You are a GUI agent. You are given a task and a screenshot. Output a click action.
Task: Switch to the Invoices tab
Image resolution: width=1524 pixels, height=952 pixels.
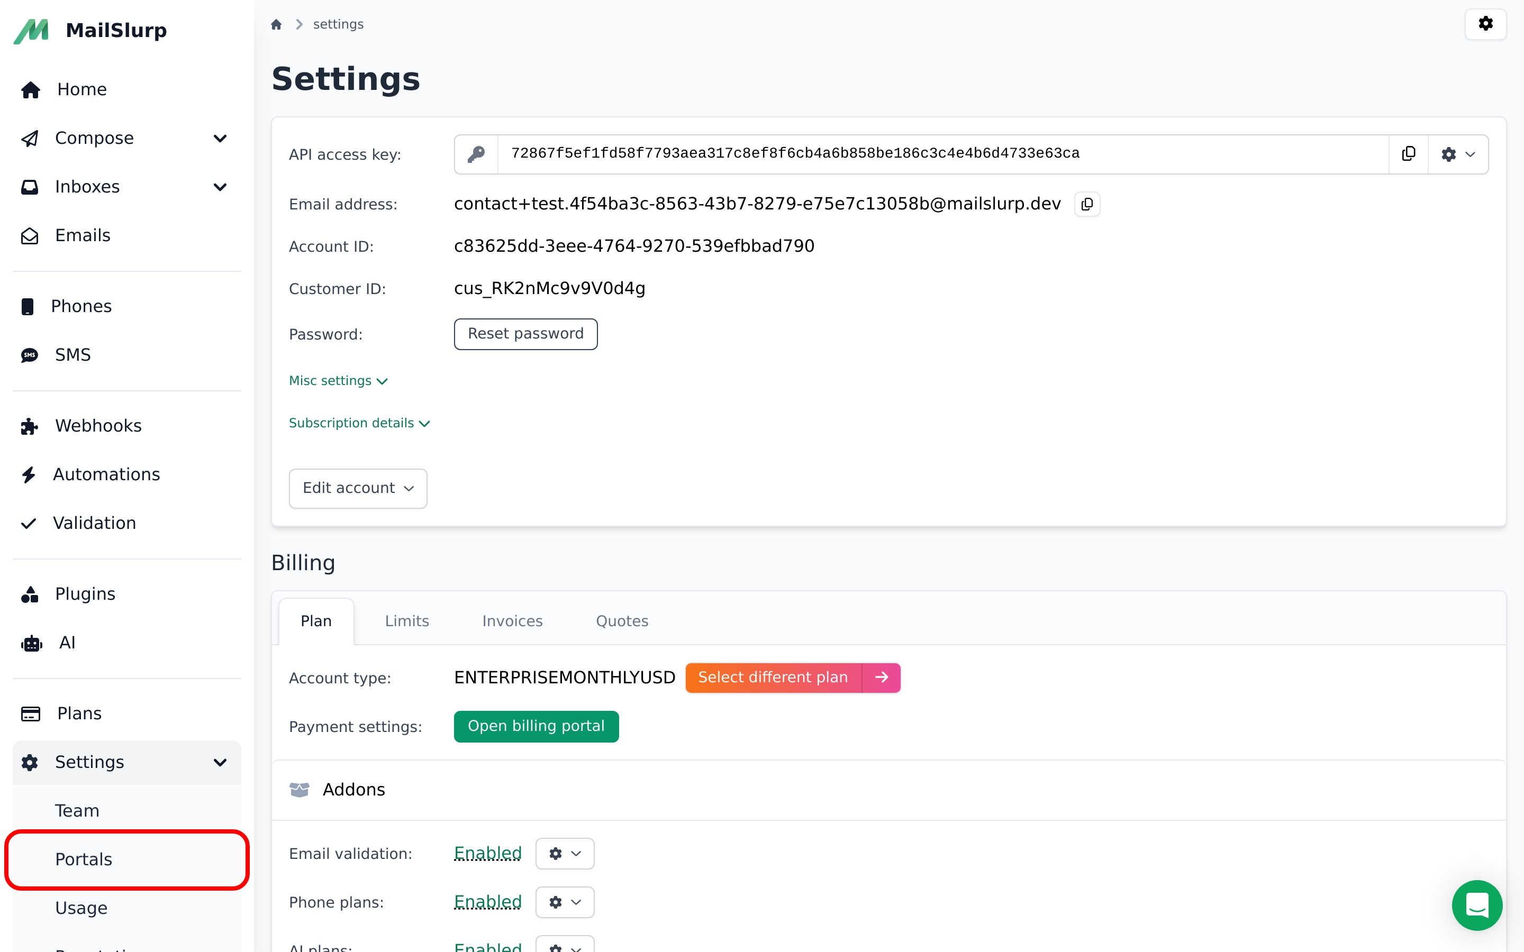click(x=512, y=621)
